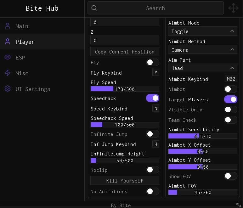
Task: Click the search magnifier icon
Action: point(94,8)
